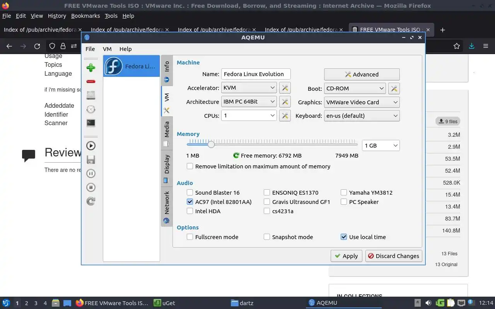The image size is (495, 309).
Task: Open the Graphics VMWare Video Card dropdown
Action: click(x=362, y=102)
